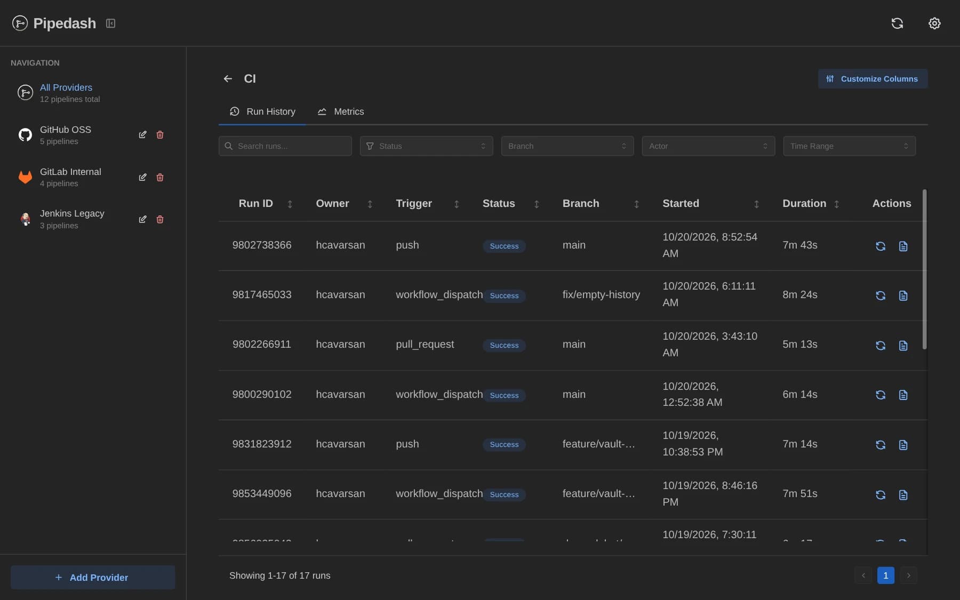Open settings via gear icon
This screenshot has height=600, width=960.
[934, 23]
